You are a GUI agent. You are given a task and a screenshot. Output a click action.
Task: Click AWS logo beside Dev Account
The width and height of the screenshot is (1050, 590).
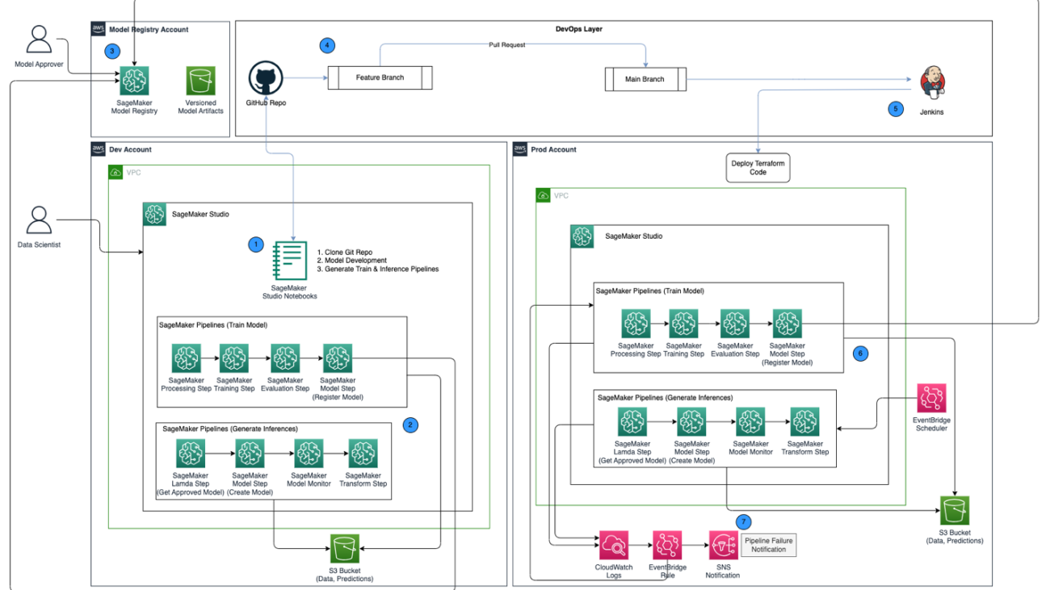tap(99, 149)
